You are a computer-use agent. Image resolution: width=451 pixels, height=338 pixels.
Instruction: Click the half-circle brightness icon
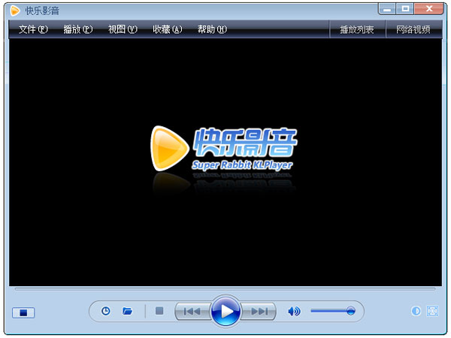(416, 311)
